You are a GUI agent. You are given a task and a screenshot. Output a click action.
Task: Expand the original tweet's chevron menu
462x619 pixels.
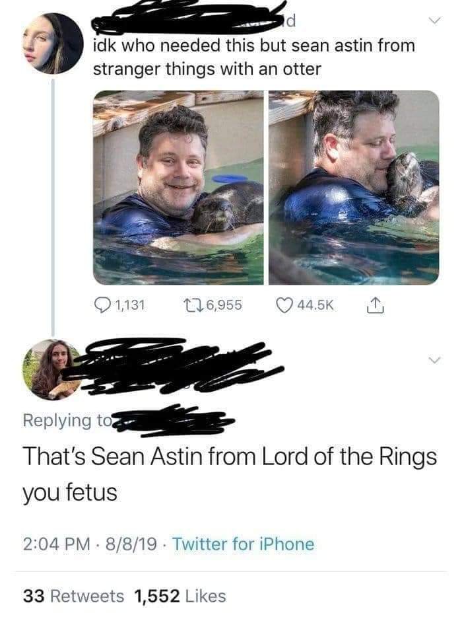[434, 20]
